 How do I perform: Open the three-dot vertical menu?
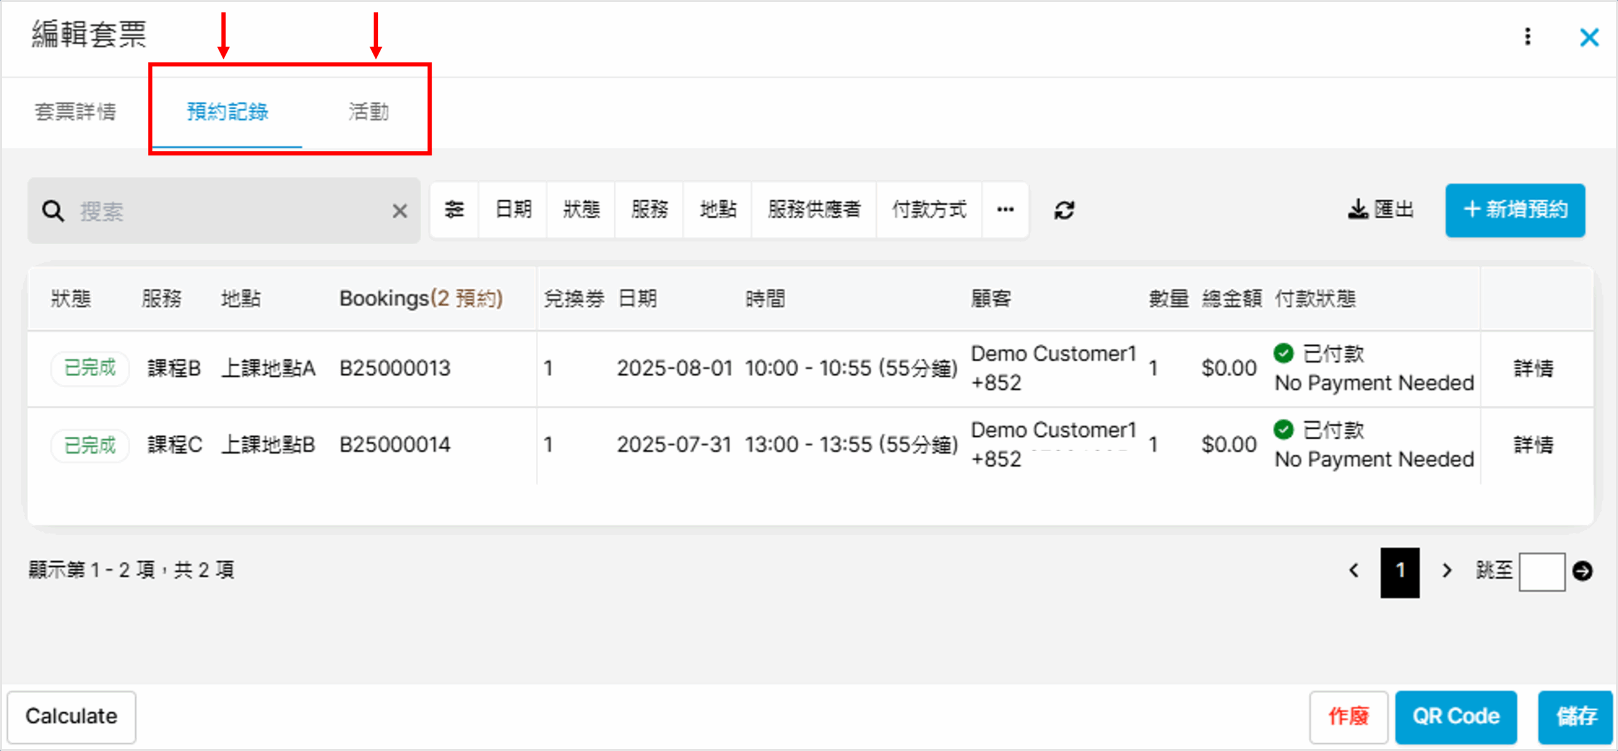point(1528,37)
